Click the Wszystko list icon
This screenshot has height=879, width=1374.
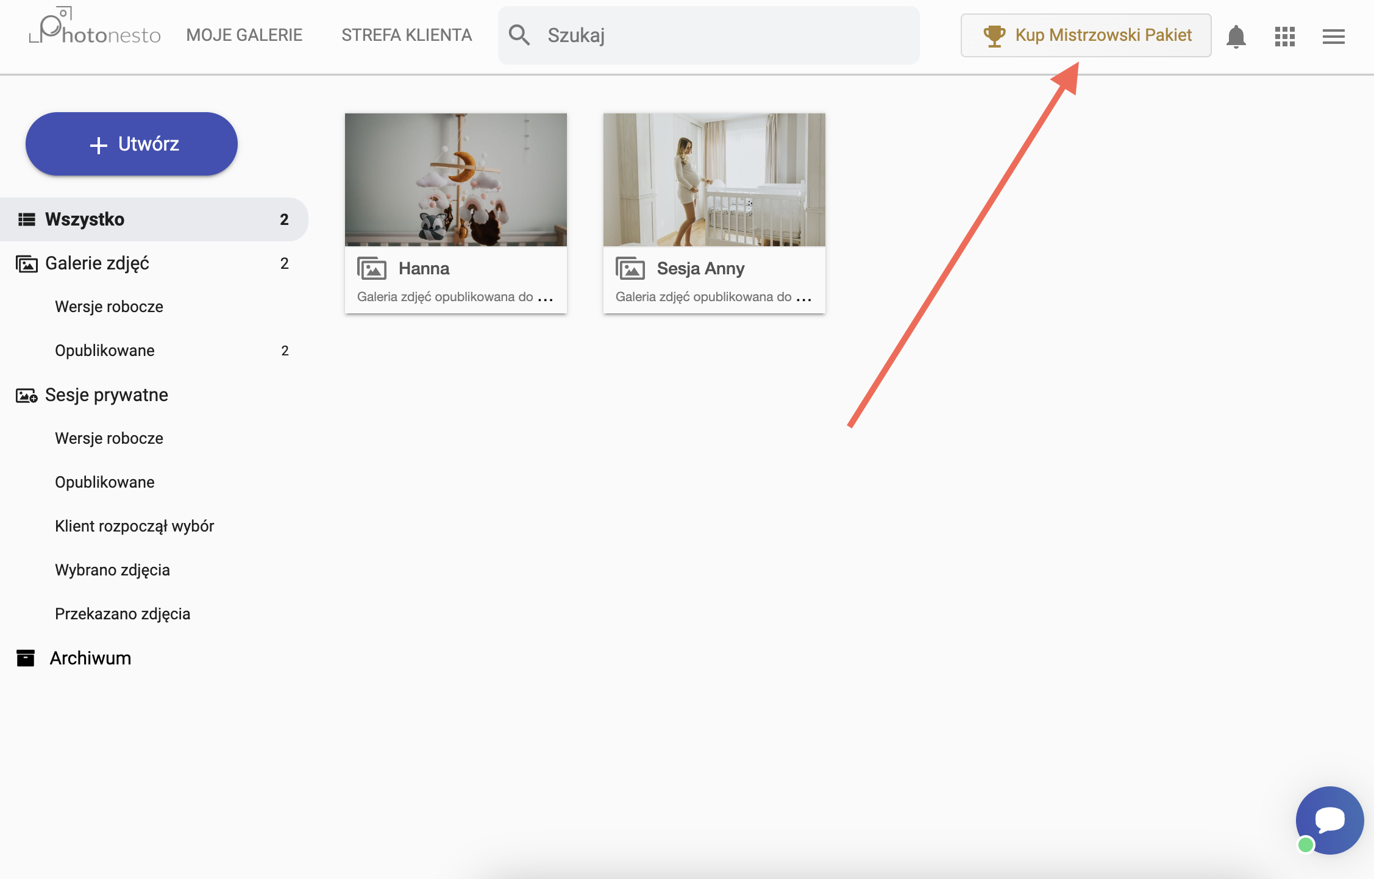pyautogui.click(x=26, y=219)
